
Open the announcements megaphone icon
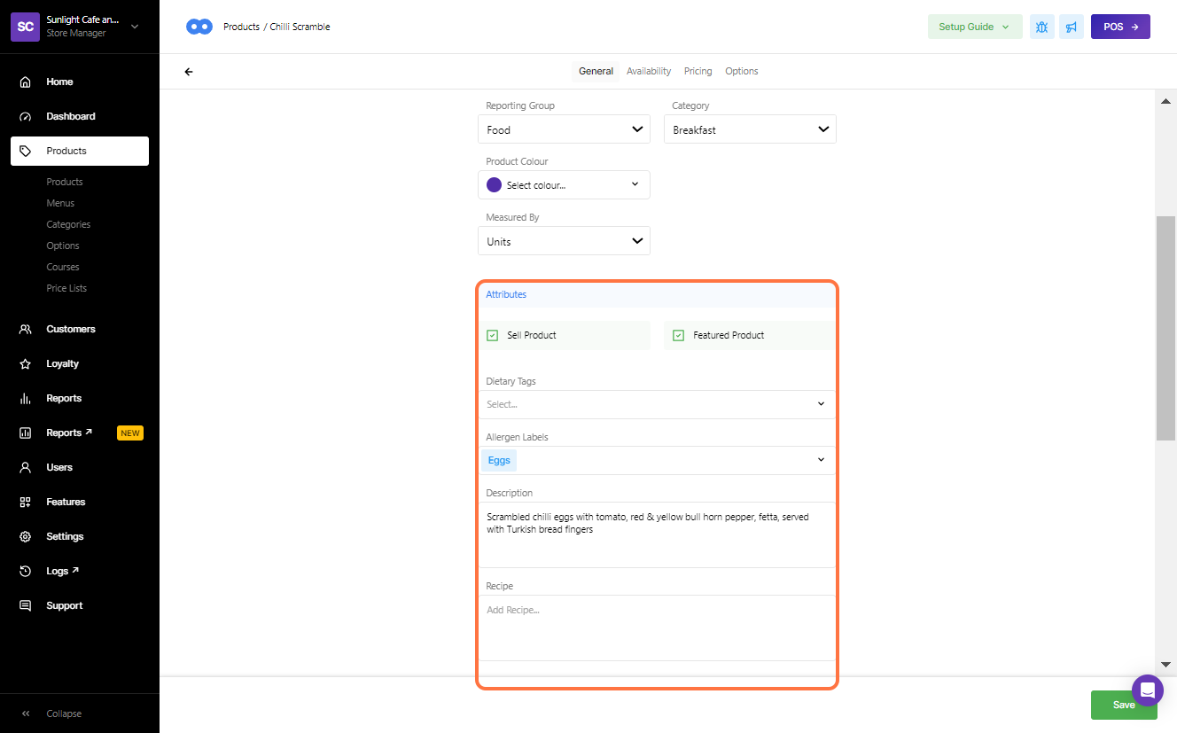[x=1072, y=27]
